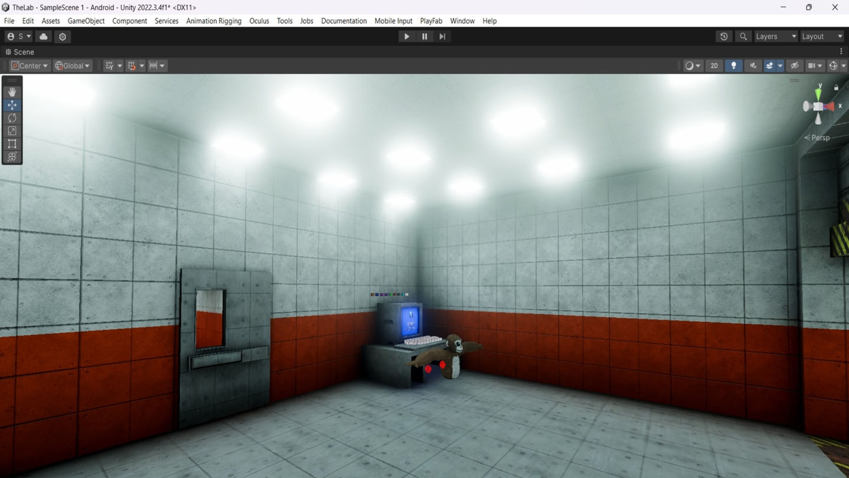Viewport: 849px width, 478px height.
Task: Click the Scene tab
Action: click(20, 52)
